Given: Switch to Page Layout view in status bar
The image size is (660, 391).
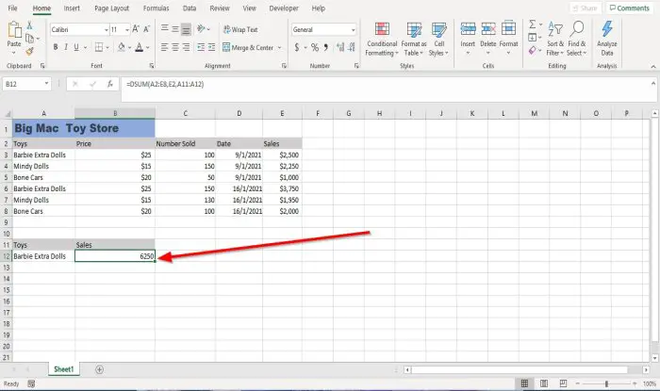Looking at the screenshot, I should click(544, 383).
